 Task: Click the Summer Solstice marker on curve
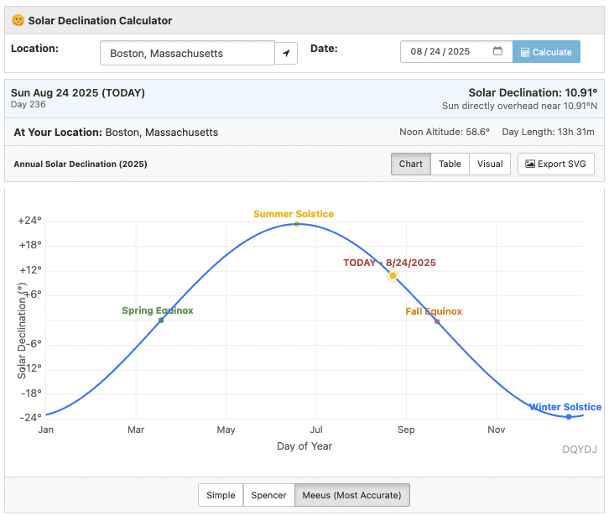(296, 224)
